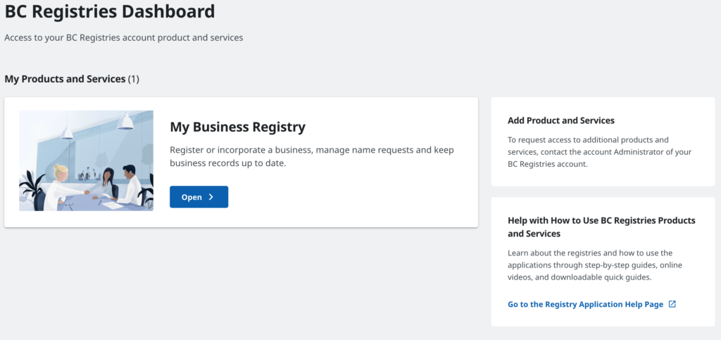Click the 'Register or incorporate a business' description
This screenshot has width=721, height=340.
coord(312,157)
